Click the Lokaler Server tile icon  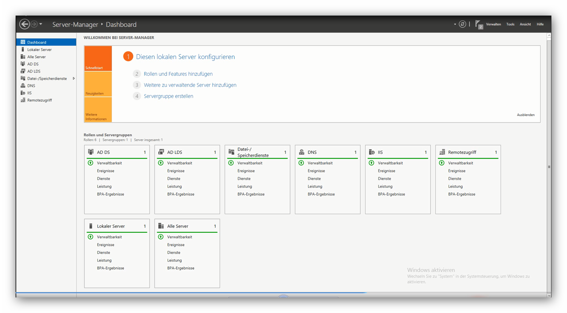coord(91,226)
